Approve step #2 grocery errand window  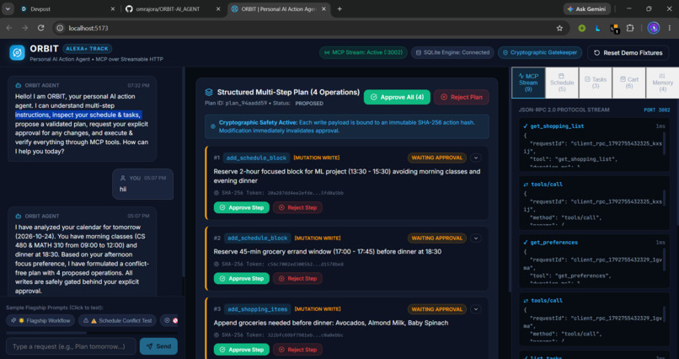[x=242, y=278]
